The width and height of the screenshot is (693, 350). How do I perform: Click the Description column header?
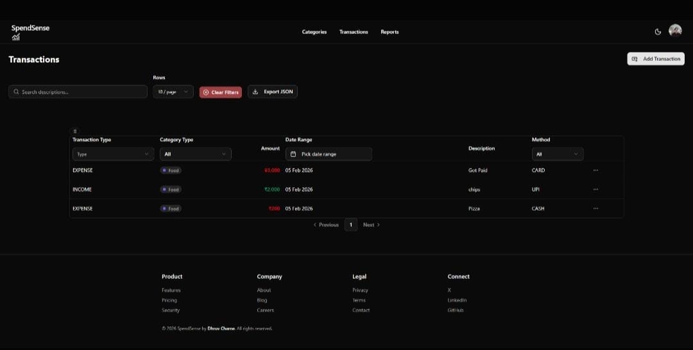point(482,148)
